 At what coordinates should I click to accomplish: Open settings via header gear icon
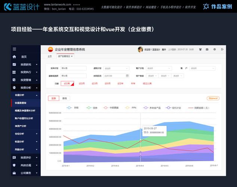[215, 49]
